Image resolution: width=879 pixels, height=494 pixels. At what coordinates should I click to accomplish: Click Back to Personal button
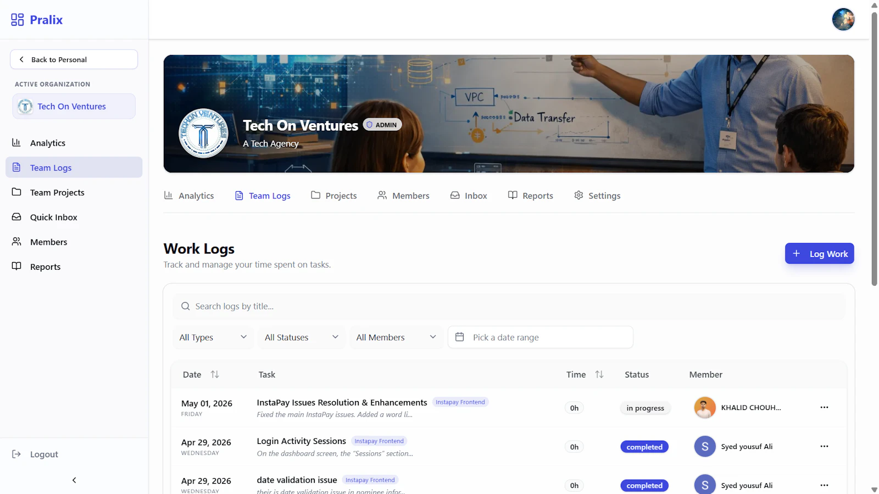74,59
